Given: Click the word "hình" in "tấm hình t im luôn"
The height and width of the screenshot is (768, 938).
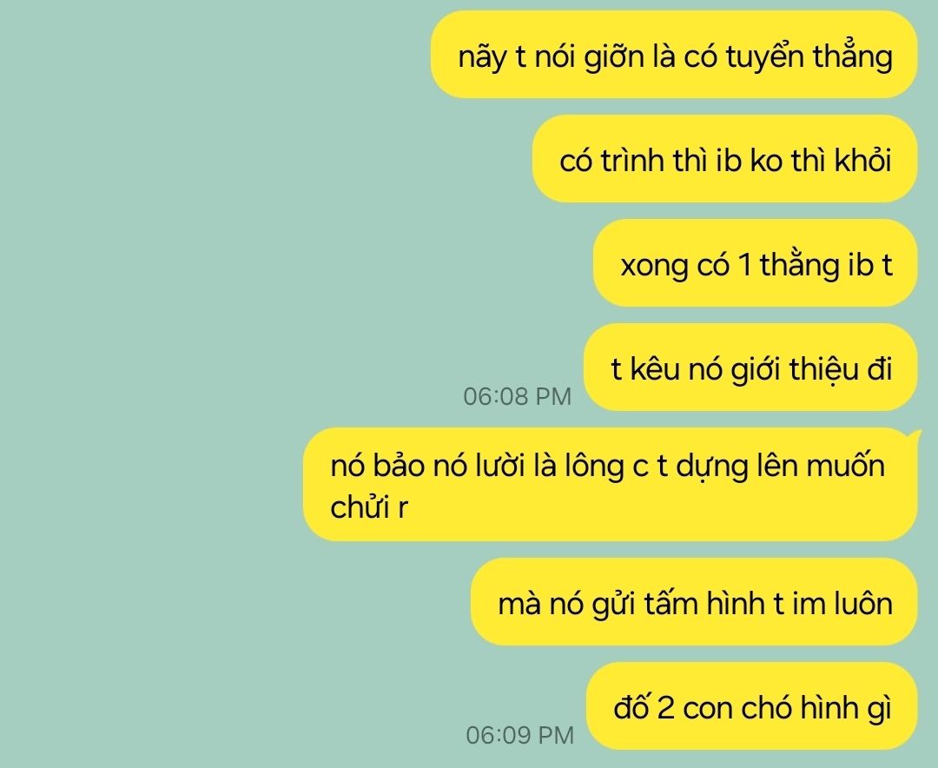Looking at the screenshot, I should (x=736, y=604).
